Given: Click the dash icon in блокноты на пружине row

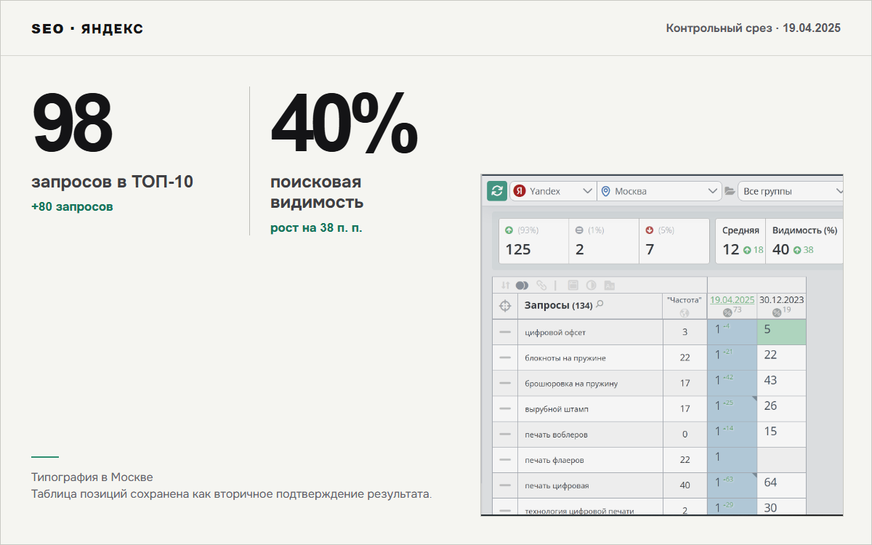Looking at the screenshot, I should tap(505, 358).
